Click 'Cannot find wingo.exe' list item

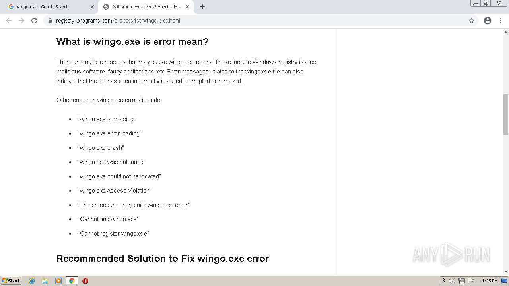pos(108,219)
